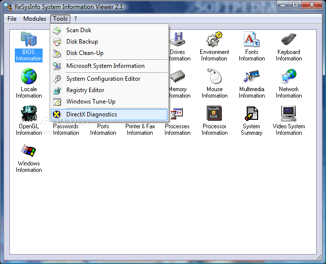The width and height of the screenshot is (326, 264).
Task: Click the Passwords Information label
Action: click(66, 129)
